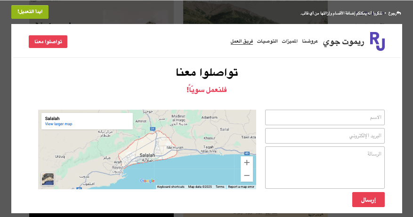Open the map Terms link
This screenshot has height=217, width=413.
tap(219, 187)
